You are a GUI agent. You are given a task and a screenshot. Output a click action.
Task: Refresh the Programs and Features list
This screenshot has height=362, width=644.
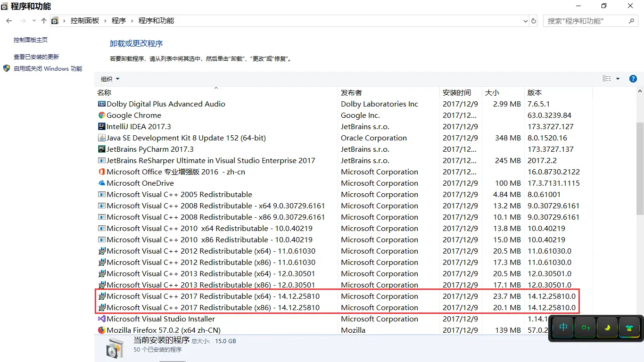(x=534, y=21)
